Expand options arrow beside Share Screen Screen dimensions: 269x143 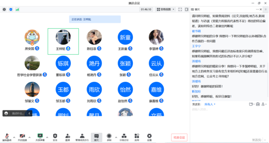[47, 136]
